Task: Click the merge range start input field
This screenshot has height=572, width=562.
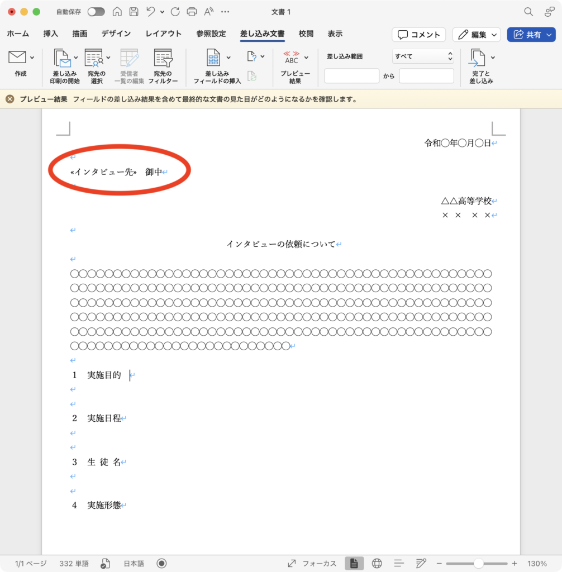Action: pyautogui.click(x=351, y=76)
